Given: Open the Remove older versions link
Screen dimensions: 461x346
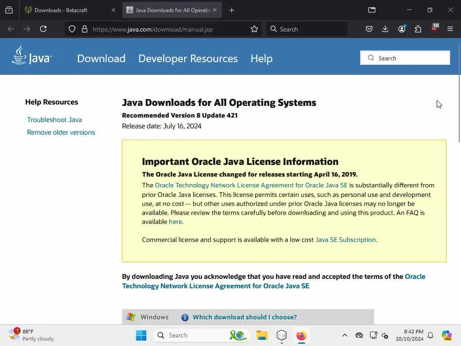Looking at the screenshot, I should (61, 132).
